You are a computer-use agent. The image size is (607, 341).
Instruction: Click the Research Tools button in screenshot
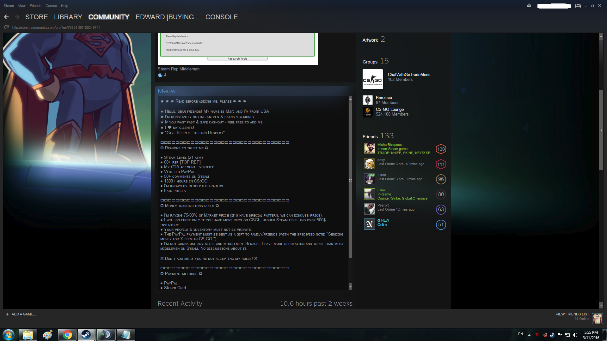237,59
